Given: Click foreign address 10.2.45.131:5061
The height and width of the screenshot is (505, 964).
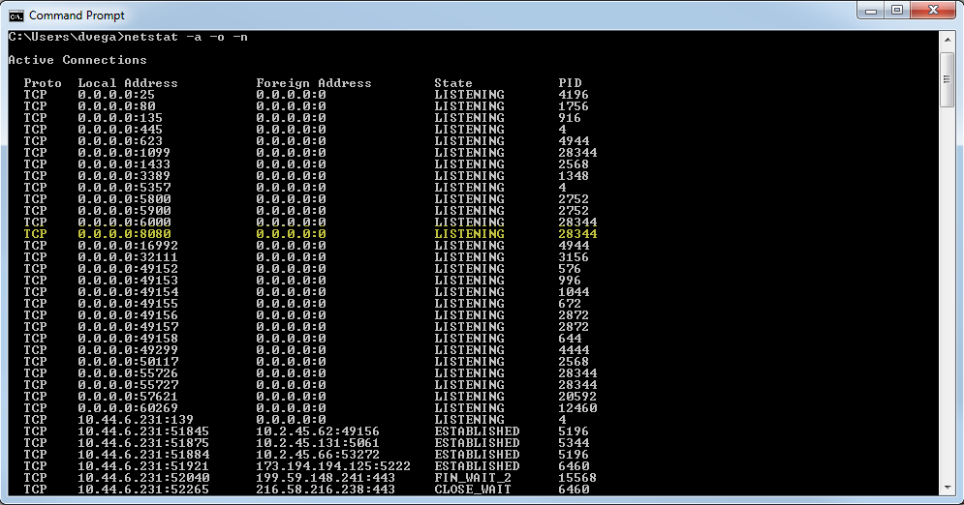Looking at the screenshot, I should pyautogui.click(x=318, y=444).
